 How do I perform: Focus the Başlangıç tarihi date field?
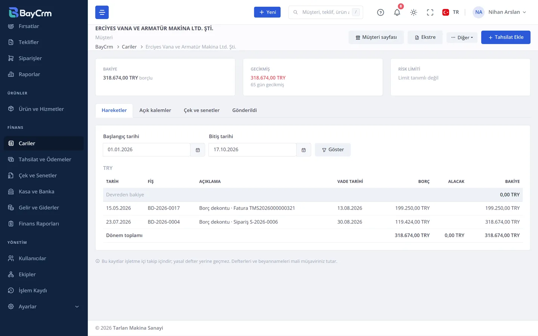click(146, 150)
